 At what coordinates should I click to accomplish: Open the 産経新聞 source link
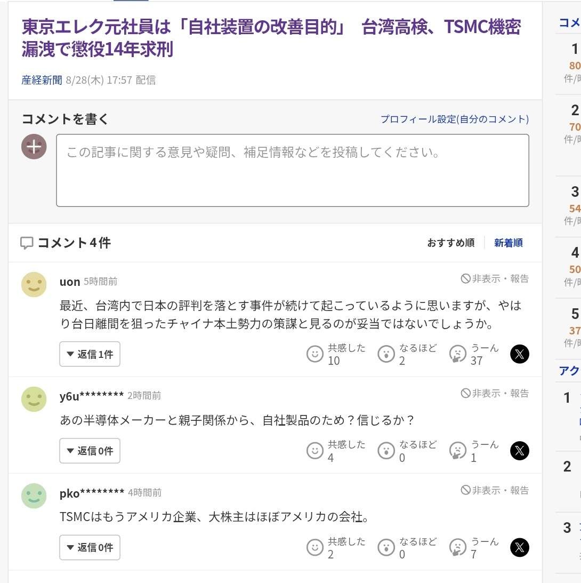pyautogui.click(x=42, y=81)
